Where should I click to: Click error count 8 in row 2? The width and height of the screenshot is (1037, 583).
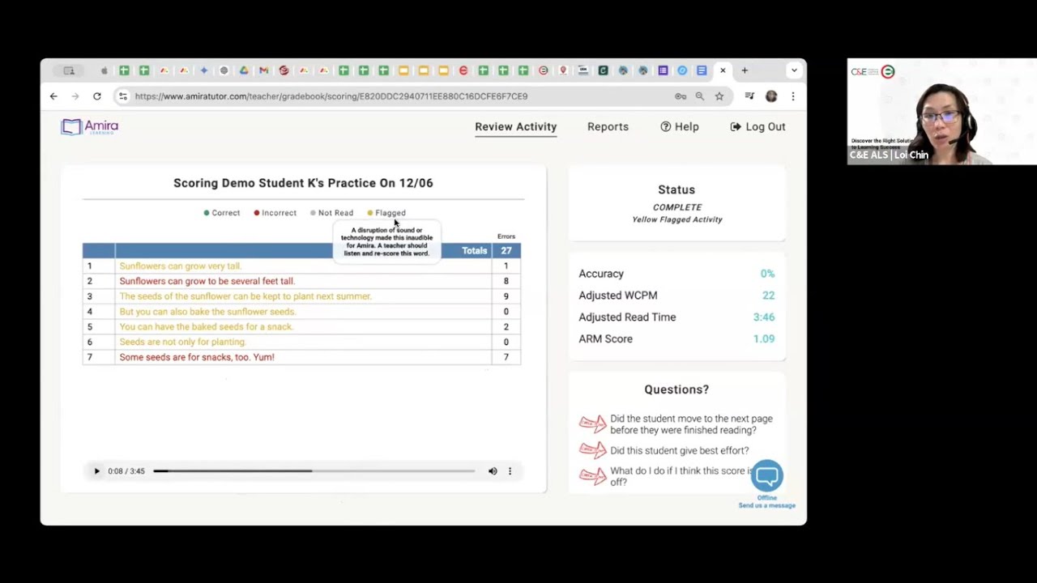506,281
